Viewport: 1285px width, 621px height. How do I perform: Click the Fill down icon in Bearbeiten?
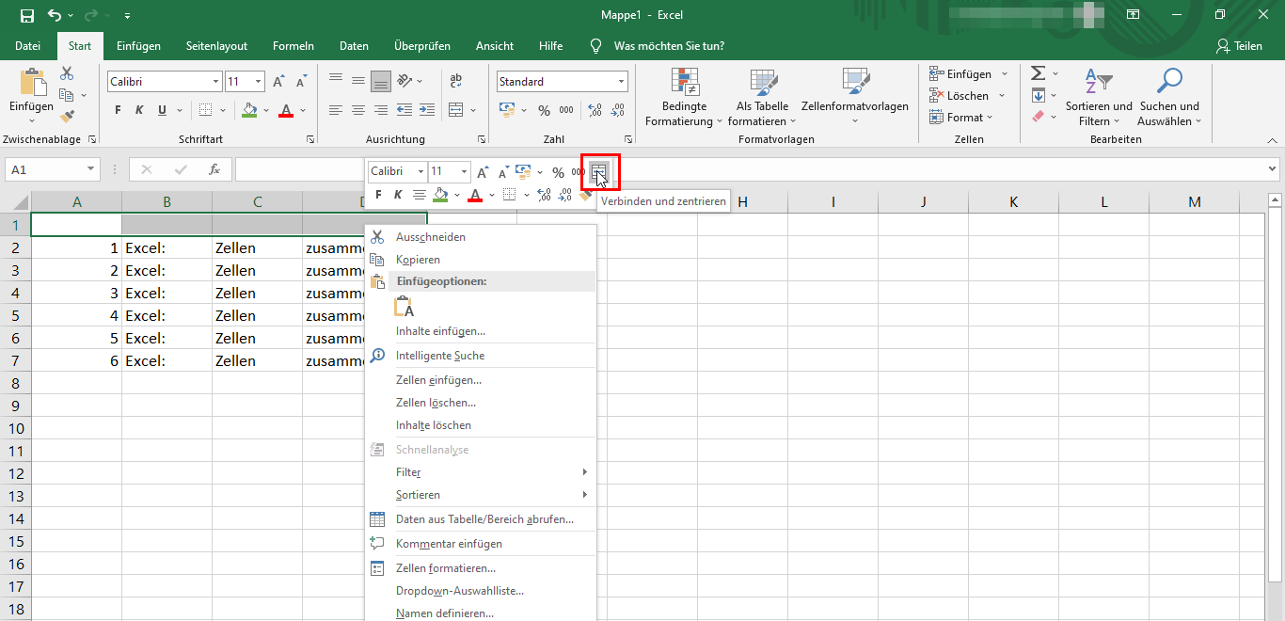(x=1038, y=95)
